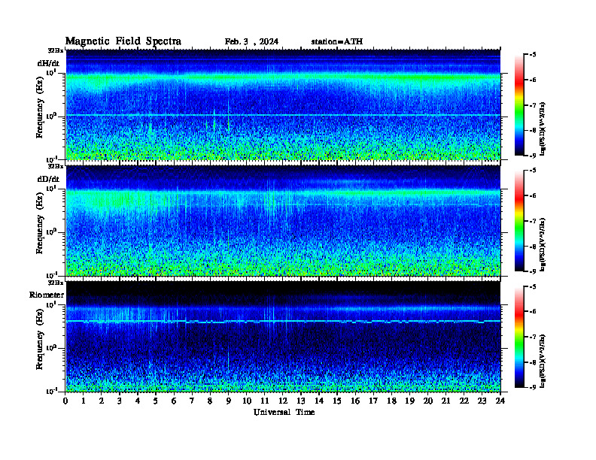Click the "-5" value on dH/dt color scale
The width and height of the screenshot is (596, 460).
pos(532,55)
